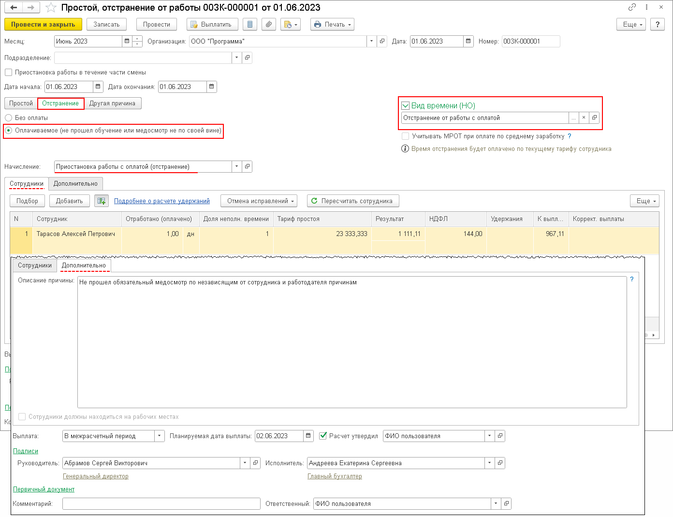Expand the Руководитель dropdown list
Image resolution: width=673 pixels, height=517 pixels.
point(245,463)
